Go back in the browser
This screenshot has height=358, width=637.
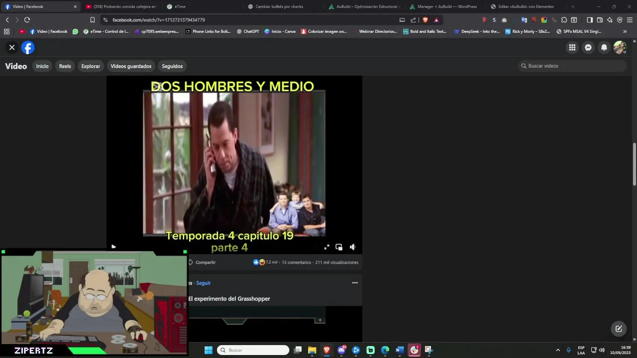[x=7, y=20]
